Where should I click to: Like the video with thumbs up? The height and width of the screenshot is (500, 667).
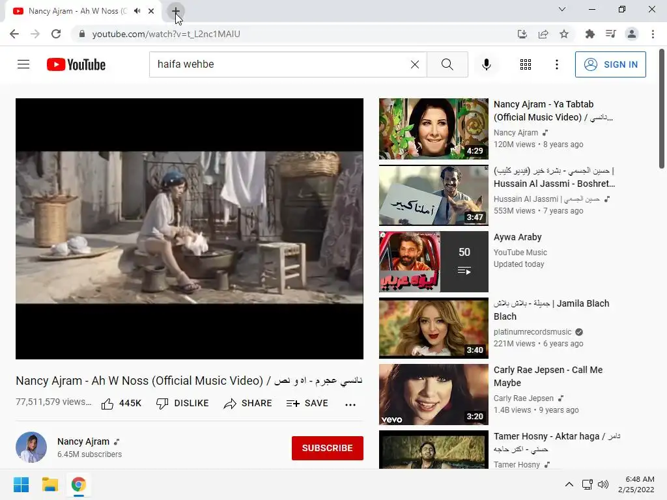click(x=121, y=403)
